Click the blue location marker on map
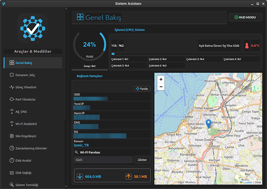 tap(208, 124)
